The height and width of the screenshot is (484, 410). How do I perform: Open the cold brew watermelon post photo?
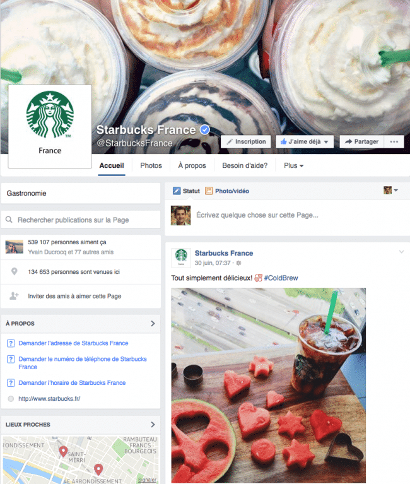coord(269,385)
